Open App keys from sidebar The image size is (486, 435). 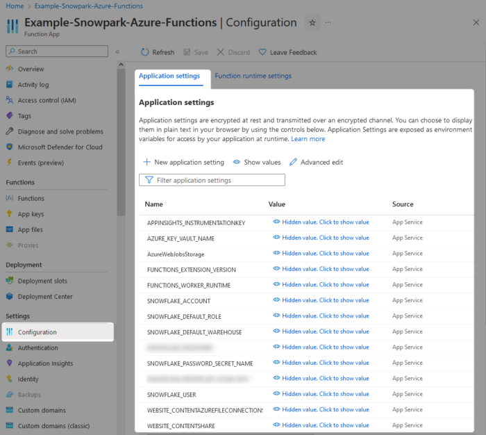click(31, 214)
